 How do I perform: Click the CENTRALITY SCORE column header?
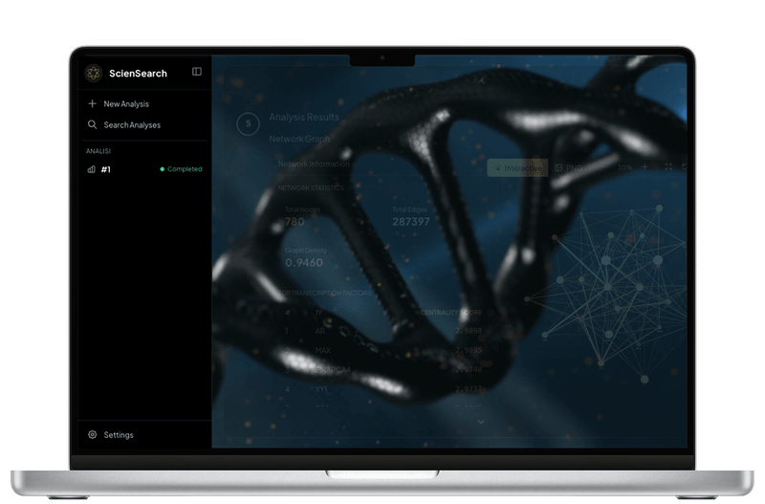pos(451,313)
